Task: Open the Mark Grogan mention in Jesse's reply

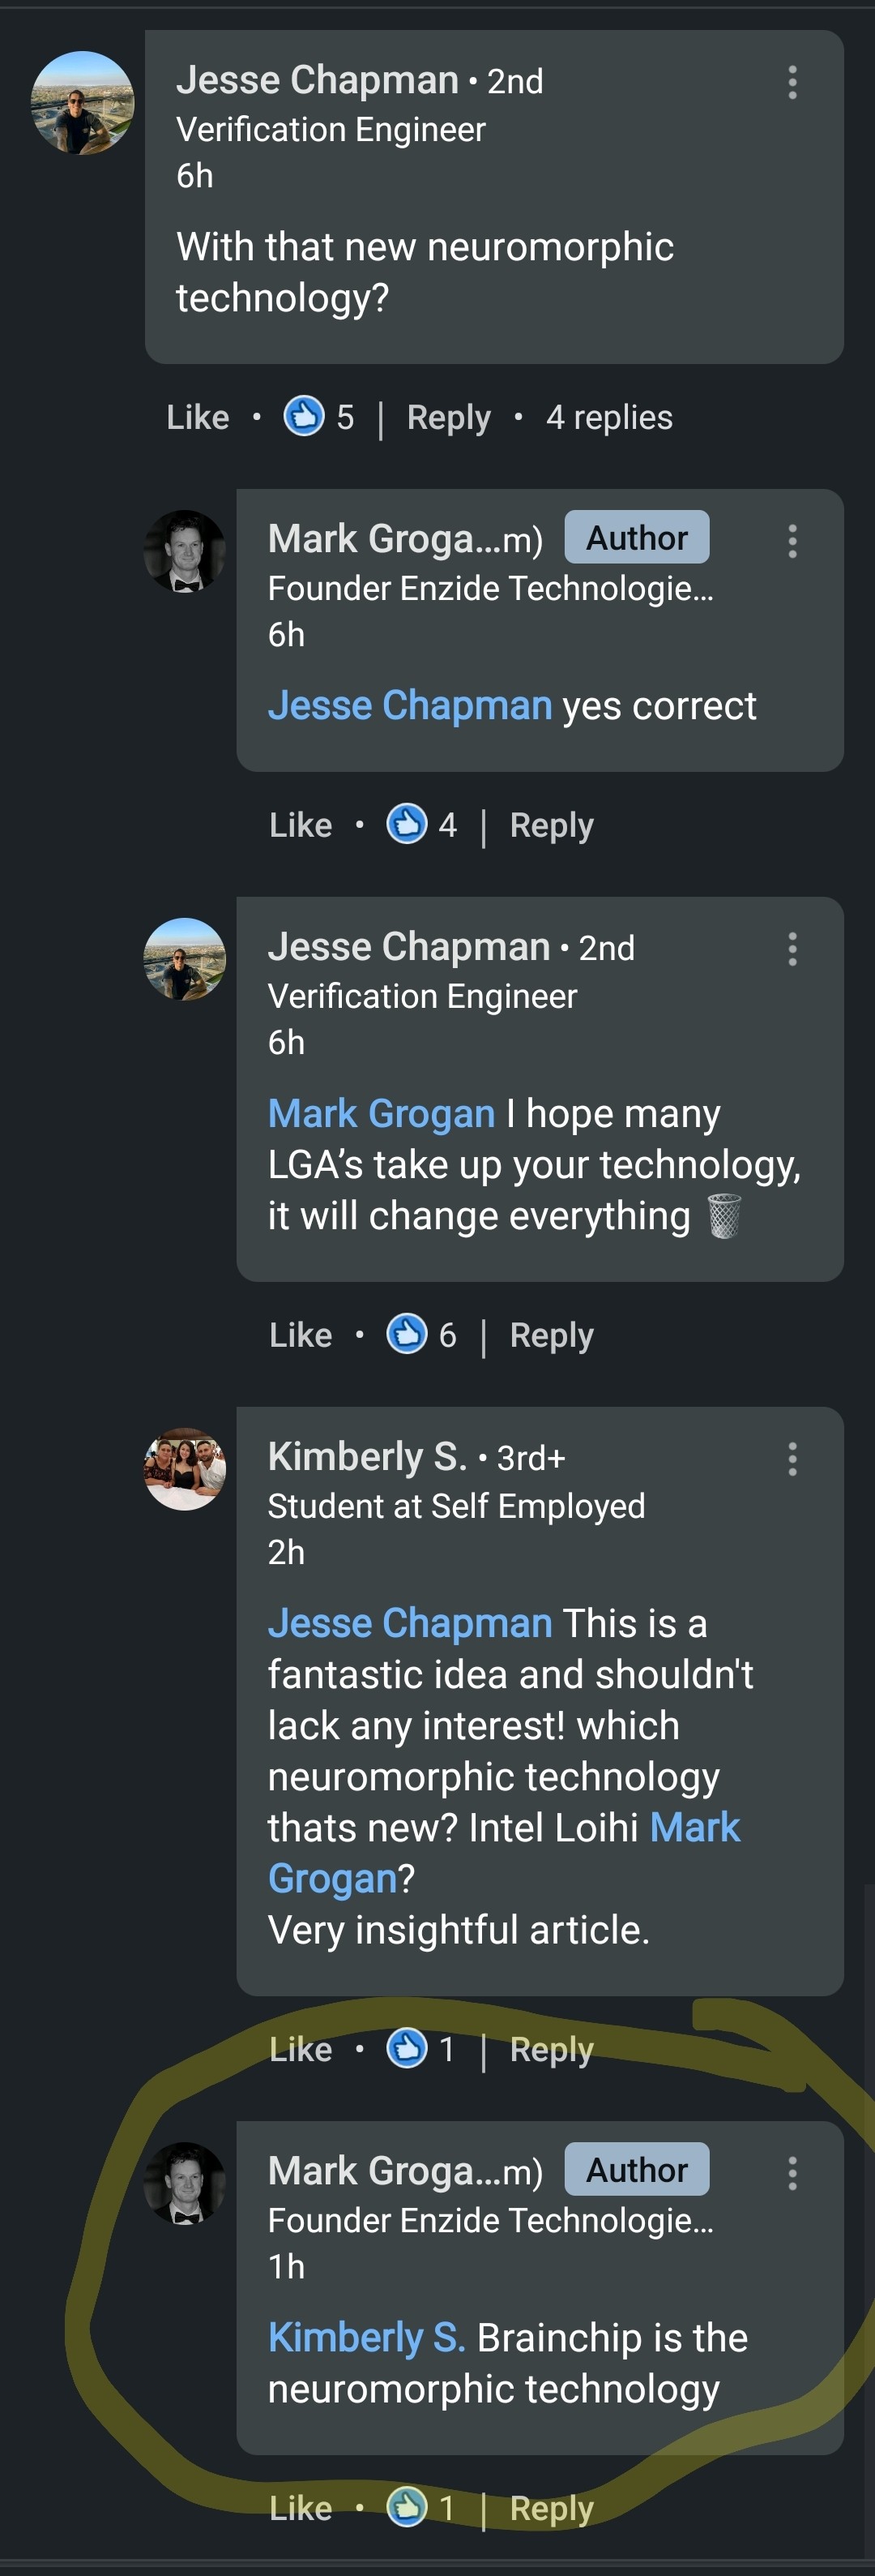Action: [382, 1114]
